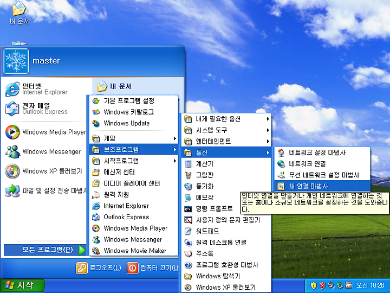Open 명령 프롬프트
Viewport: 390px width, 293px height.
[x=211, y=208]
